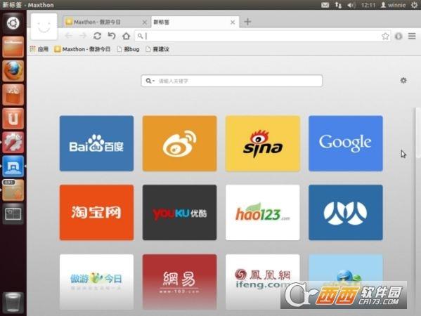Open the 網易 163 quick-access tile
Viewport: 421px width, 316px height.
180,282
